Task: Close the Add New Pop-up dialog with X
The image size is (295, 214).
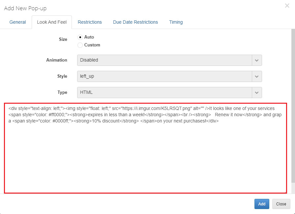Action: click(287, 6)
